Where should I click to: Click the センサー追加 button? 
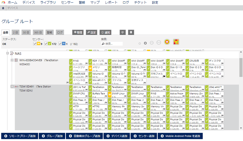point(144,136)
